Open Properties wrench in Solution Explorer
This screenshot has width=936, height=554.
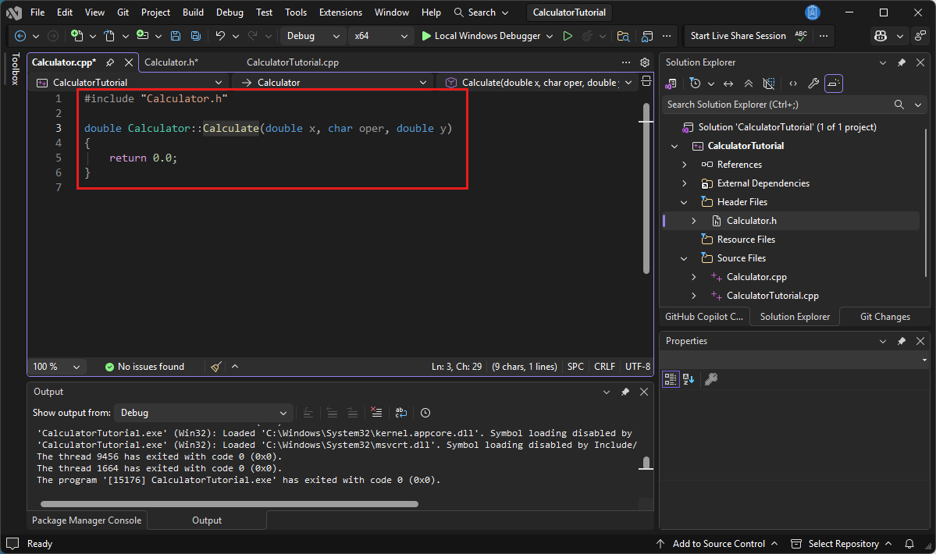tap(813, 83)
